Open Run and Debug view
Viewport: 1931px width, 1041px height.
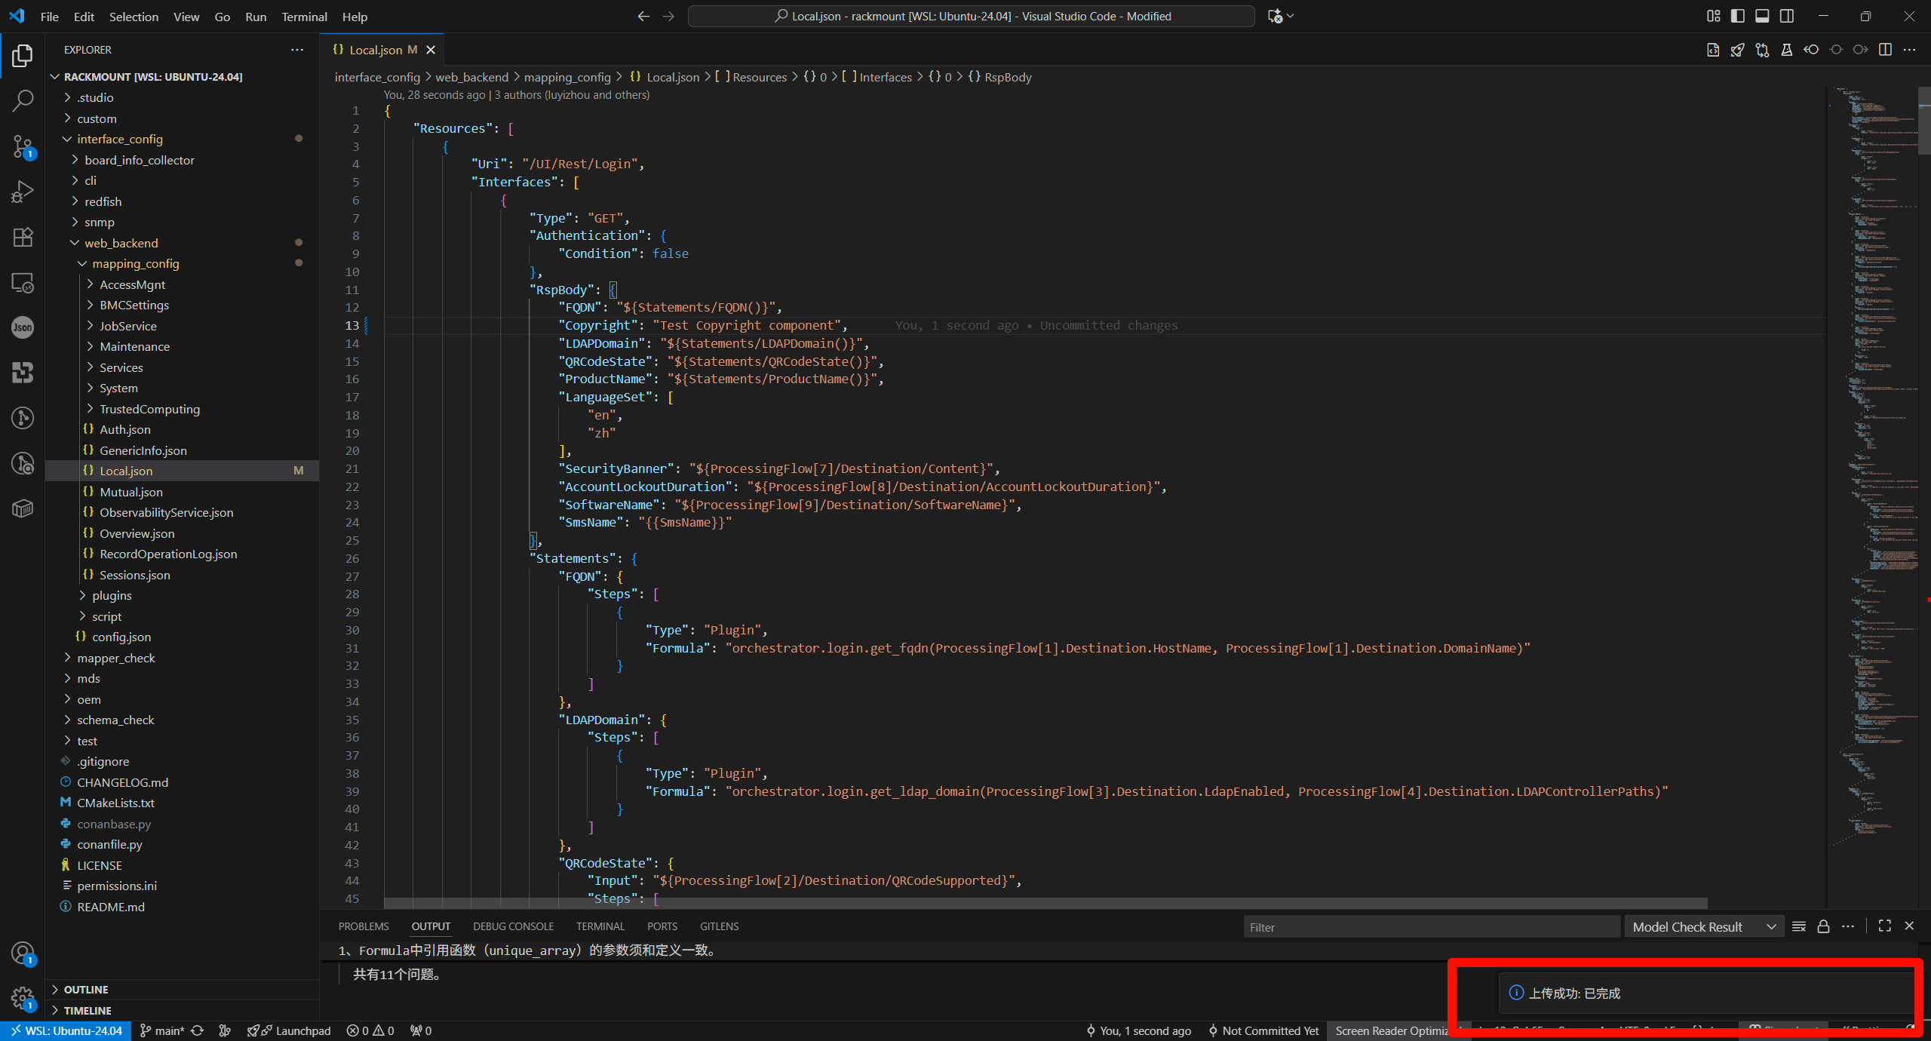pos(23,192)
